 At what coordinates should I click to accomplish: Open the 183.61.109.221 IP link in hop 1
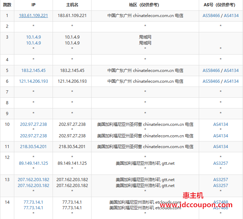(x=33, y=16)
